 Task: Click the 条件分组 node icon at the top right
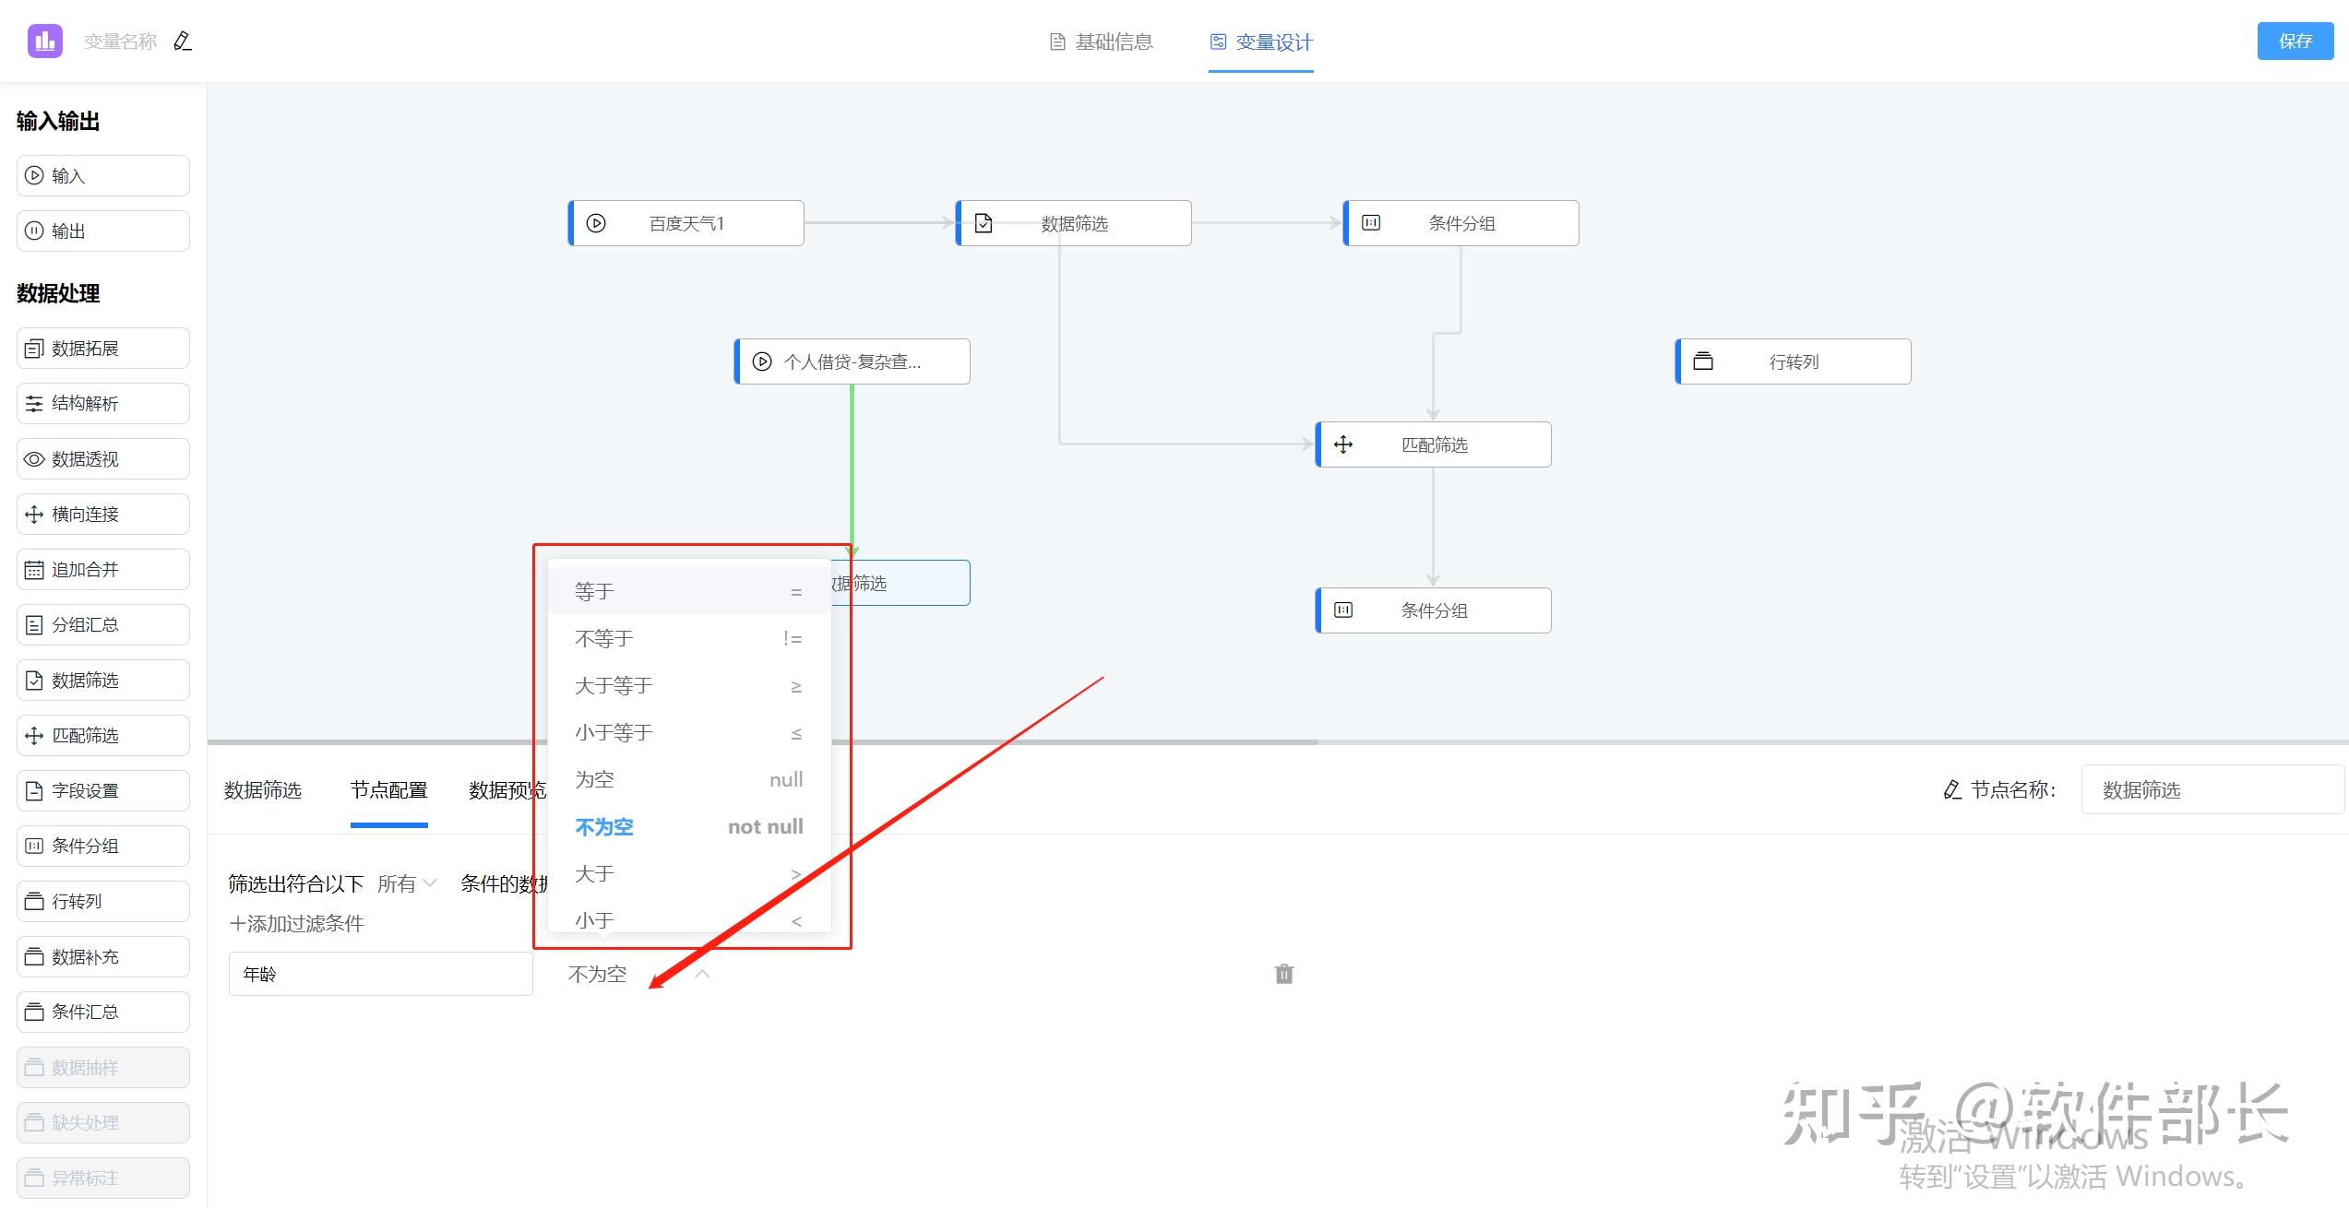point(1371,223)
